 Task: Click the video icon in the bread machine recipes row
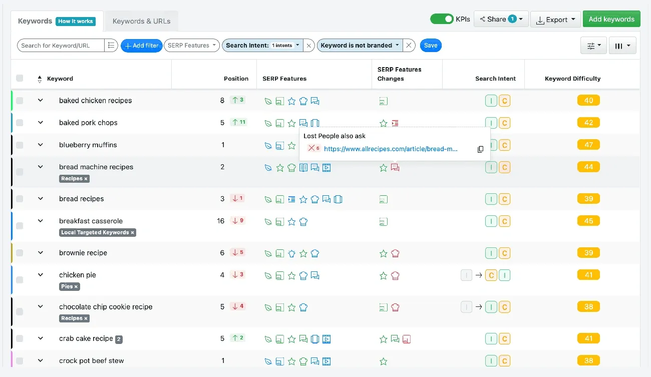[327, 168]
